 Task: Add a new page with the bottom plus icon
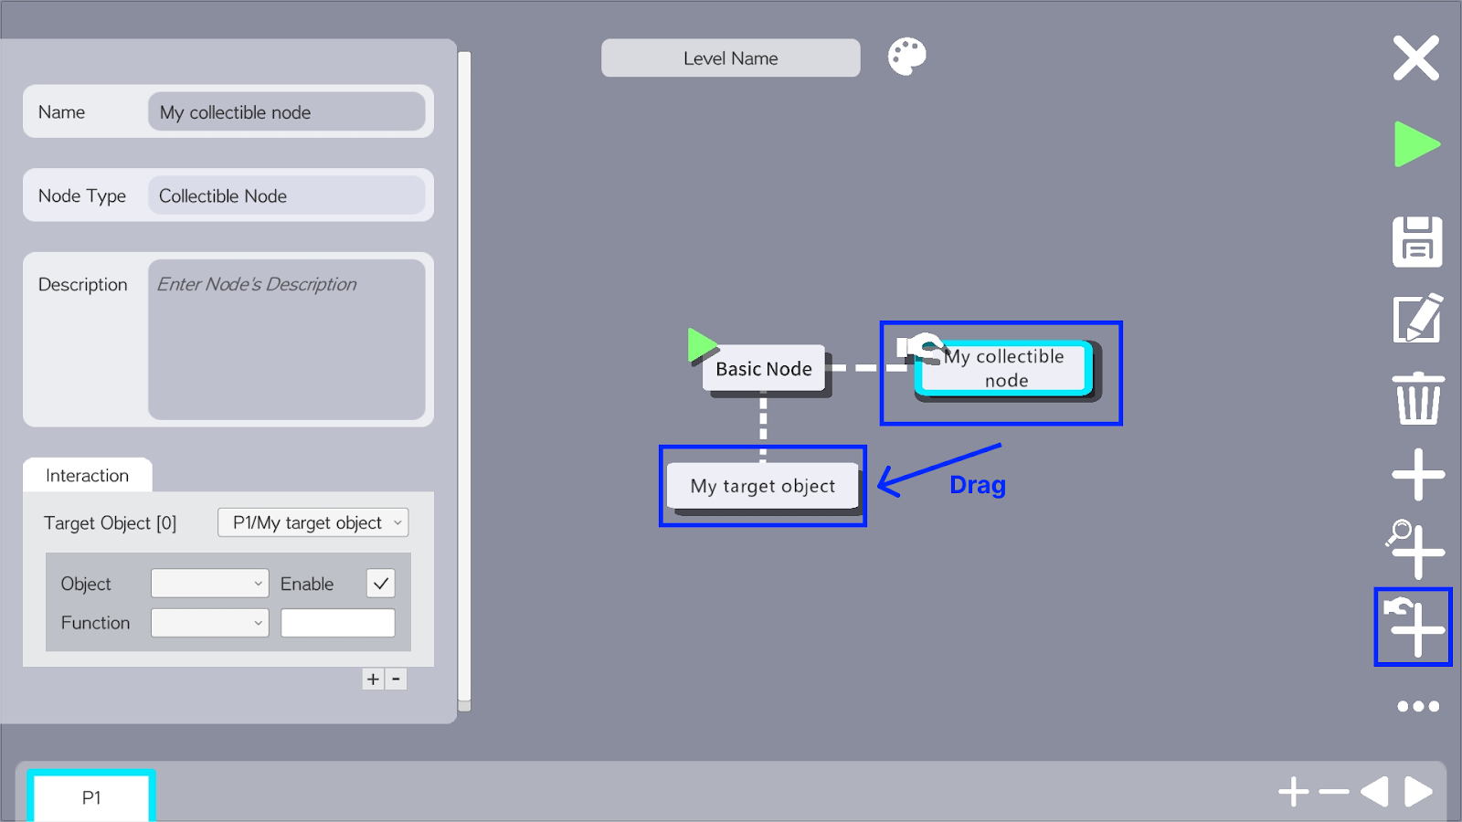click(x=1294, y=792)
